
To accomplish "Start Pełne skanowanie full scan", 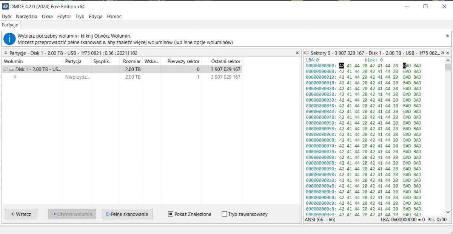I will [127, 214].
